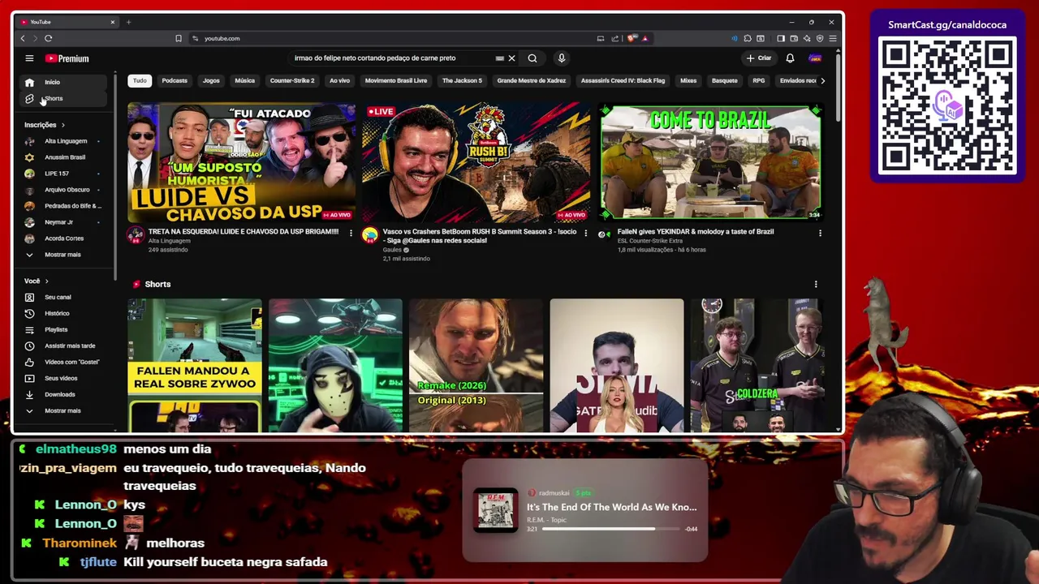The width and height of the screenshot is (1039, 584).
Task: Bookmark this page in the browser
Action: coord(179,38)
